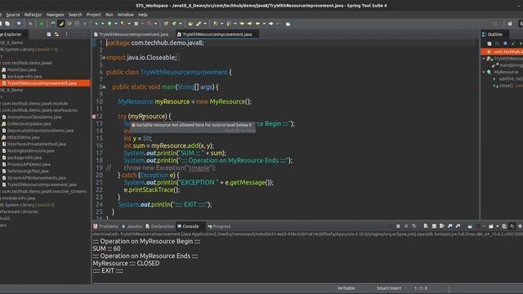Click the Debug bug icon in toolbar
The width and height of the screenshot is (523, 294).
tap(96, 24)
